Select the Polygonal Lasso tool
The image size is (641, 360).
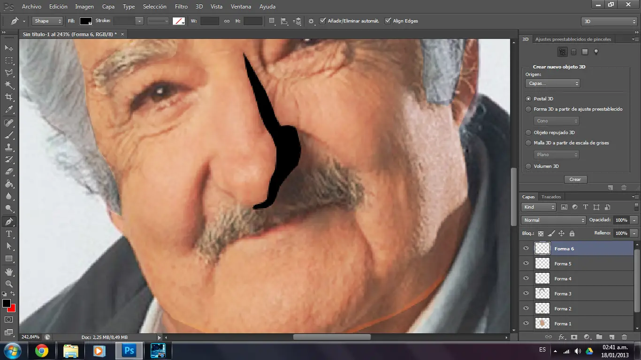tap(9, 73)
